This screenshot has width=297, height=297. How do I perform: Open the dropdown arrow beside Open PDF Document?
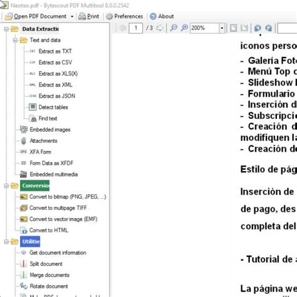coord(72,16)
